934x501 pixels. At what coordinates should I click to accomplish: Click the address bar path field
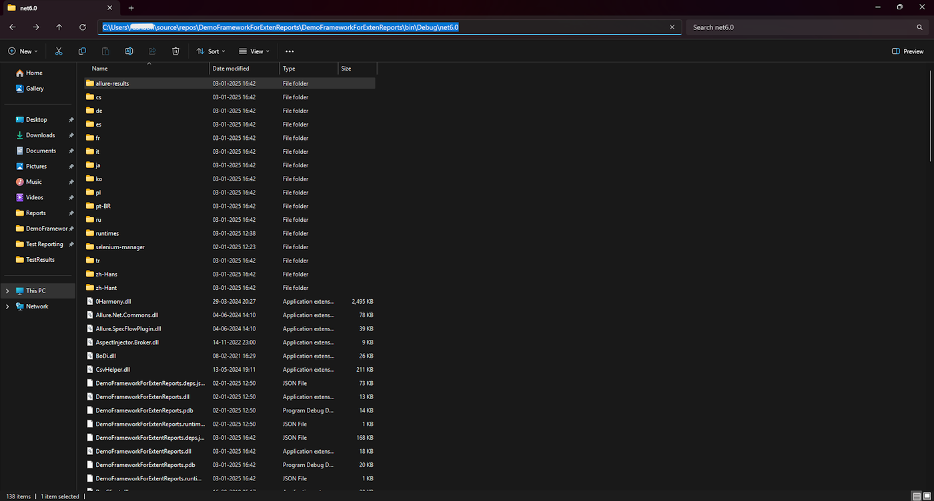pyautogui.click(x=390, y=27)
